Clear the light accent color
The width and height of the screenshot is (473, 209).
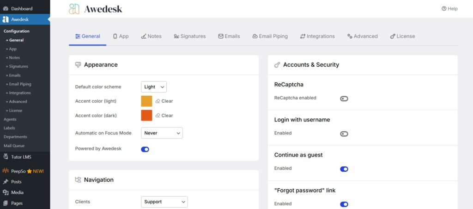point(164,101)
